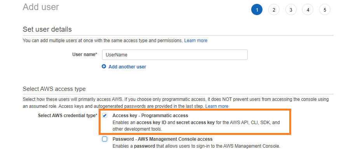This screenshot has height=167, width=351.
Task: Click the Add another user link text
Action: [127, 67]
